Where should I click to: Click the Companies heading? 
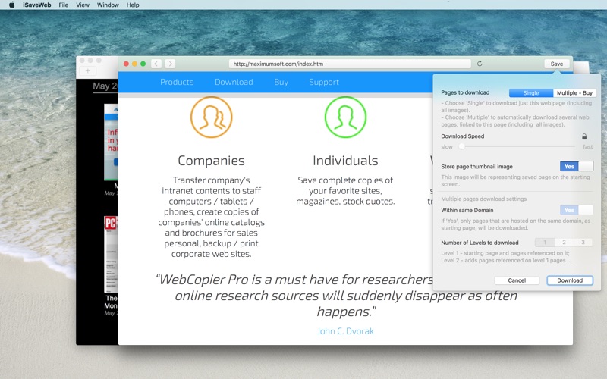tap(212, 161)
